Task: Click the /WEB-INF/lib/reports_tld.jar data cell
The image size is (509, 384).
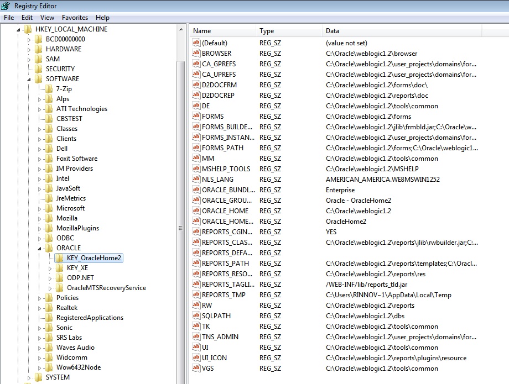Action: [366, 284]
